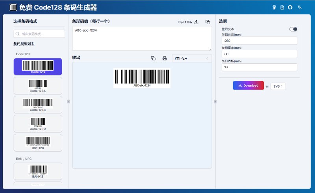Viewport: 315px width, 193px height.
Task: Click the Import CSV upload icon
Action: [196, 22]
